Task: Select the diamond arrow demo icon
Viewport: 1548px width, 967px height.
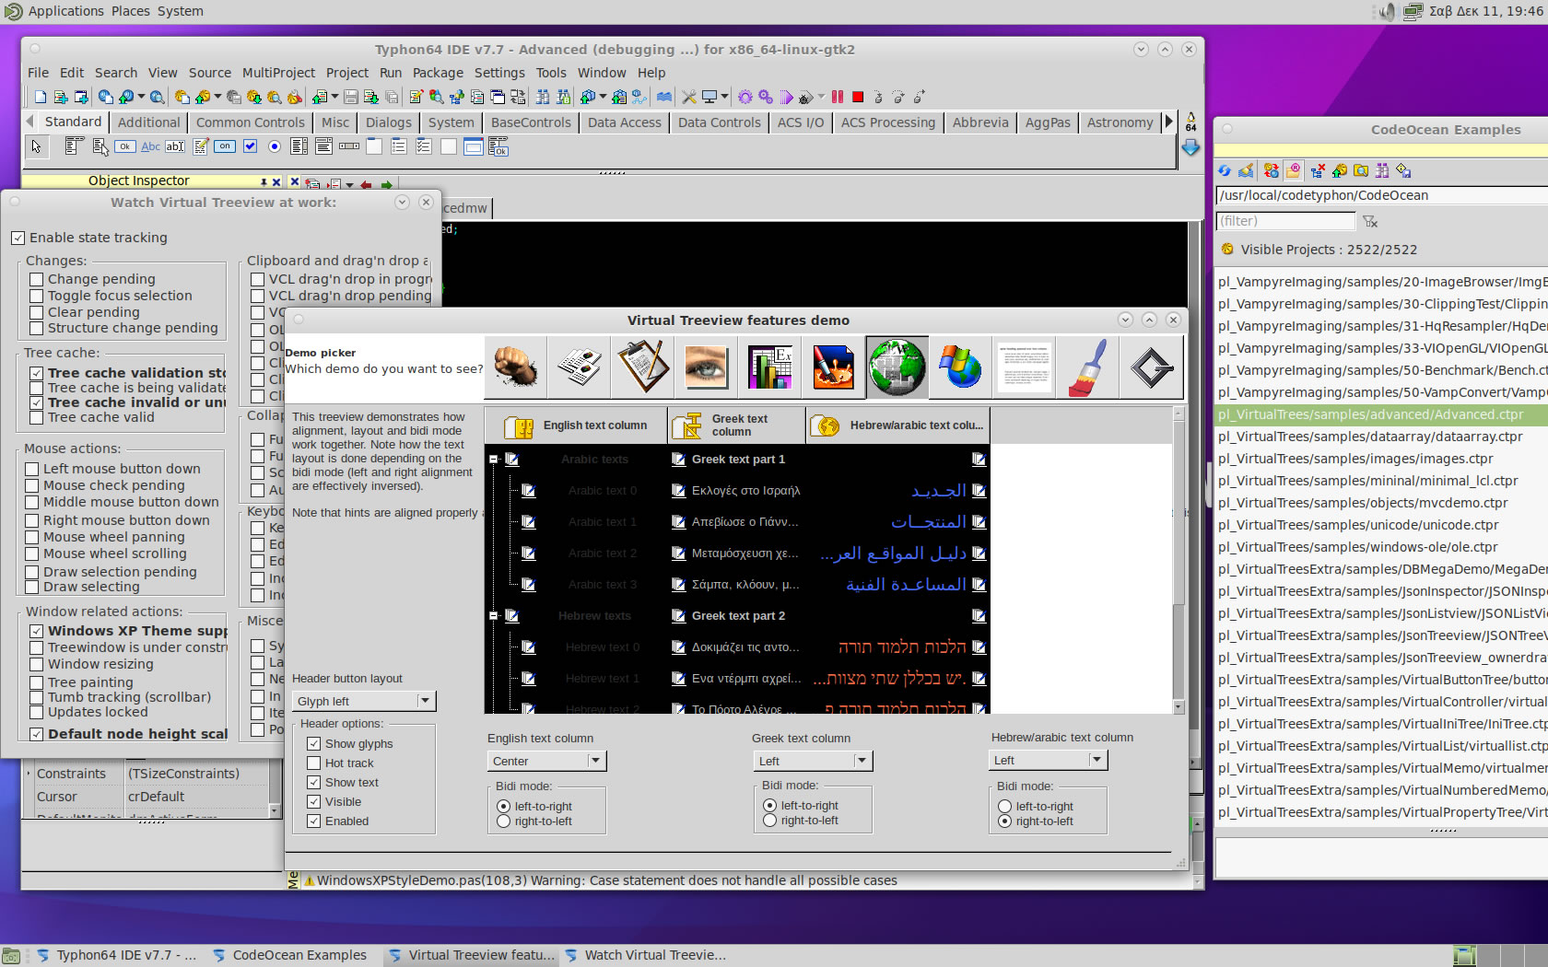Action: click(x=1152, y=367)
